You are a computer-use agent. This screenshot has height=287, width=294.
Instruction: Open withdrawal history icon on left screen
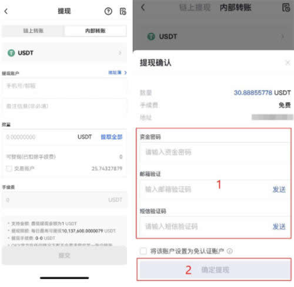coord(123,11)
